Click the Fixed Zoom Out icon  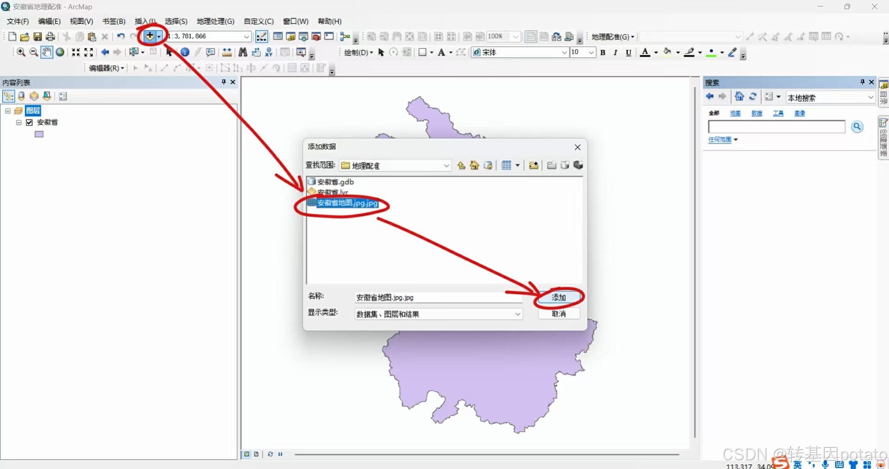88,52
